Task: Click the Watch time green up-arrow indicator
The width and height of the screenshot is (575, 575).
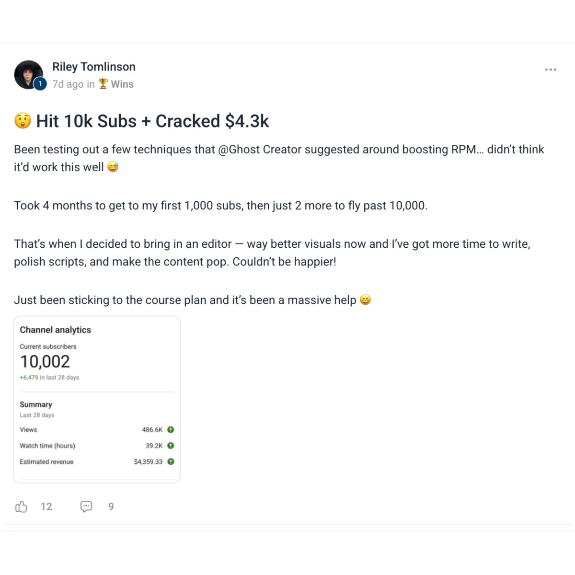Action: coord(171,446)
